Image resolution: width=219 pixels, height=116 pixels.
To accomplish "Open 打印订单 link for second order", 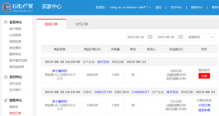I will [x=205, y=105].
